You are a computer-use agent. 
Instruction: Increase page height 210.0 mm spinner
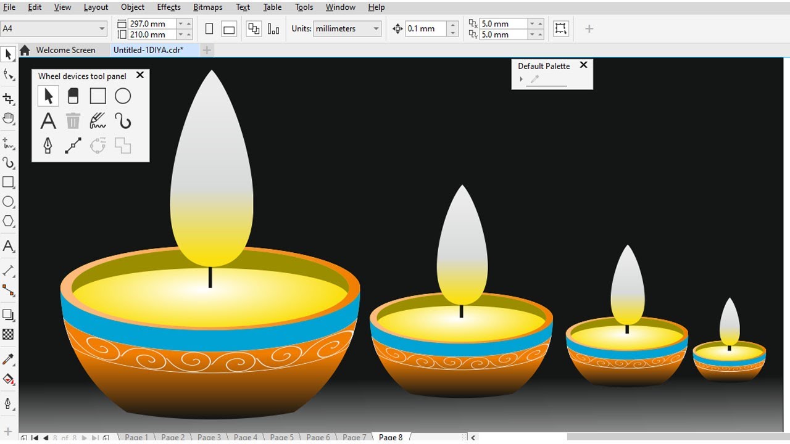(188, 33)
